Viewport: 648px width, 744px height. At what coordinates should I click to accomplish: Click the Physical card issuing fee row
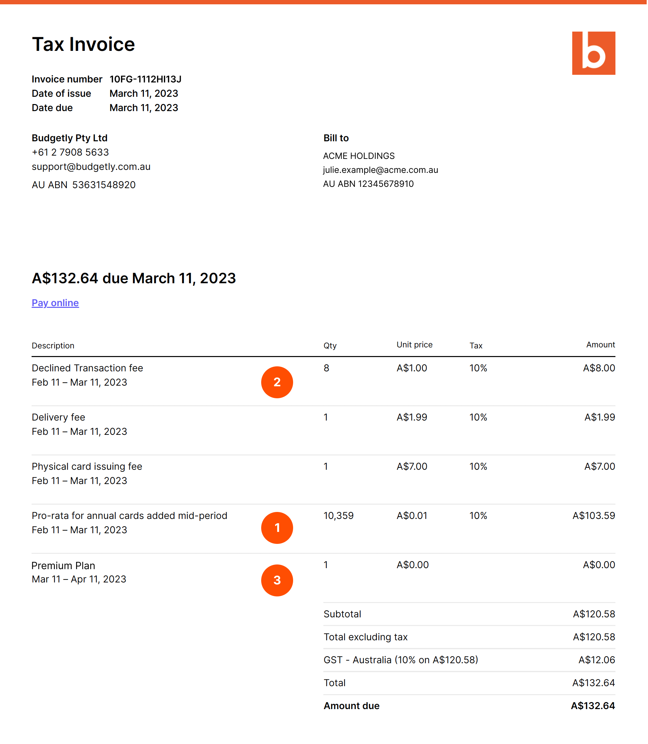tap(87, 466)
